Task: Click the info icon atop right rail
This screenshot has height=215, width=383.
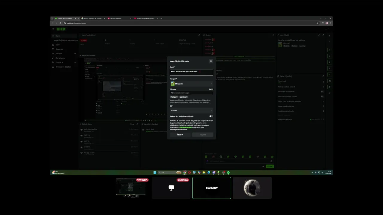Action: tap(329, 36)
